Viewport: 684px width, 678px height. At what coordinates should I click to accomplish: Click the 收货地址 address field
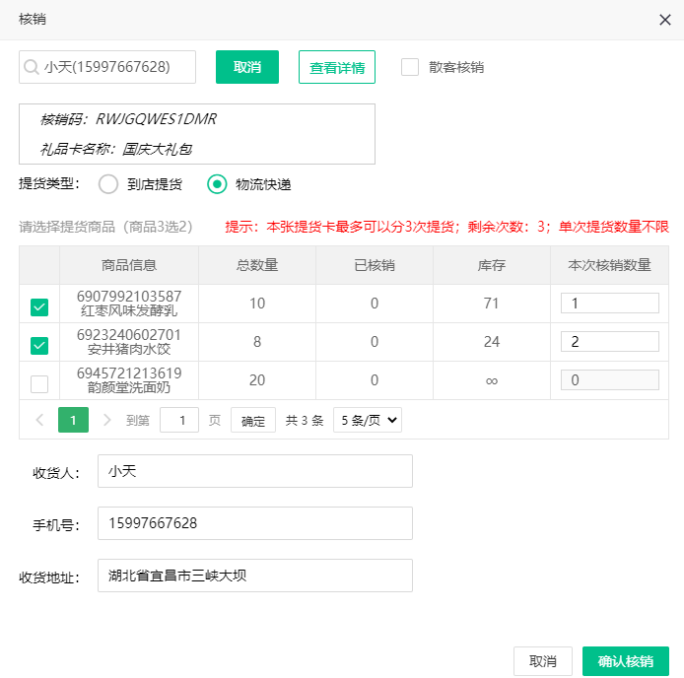[254, 576]
